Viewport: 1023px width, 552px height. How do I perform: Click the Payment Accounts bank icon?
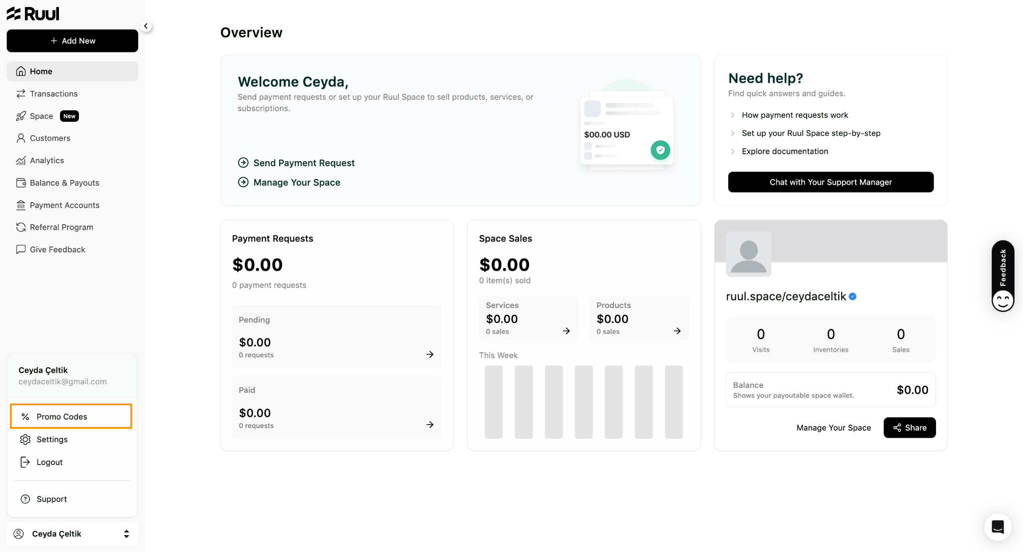pos(21,205)
